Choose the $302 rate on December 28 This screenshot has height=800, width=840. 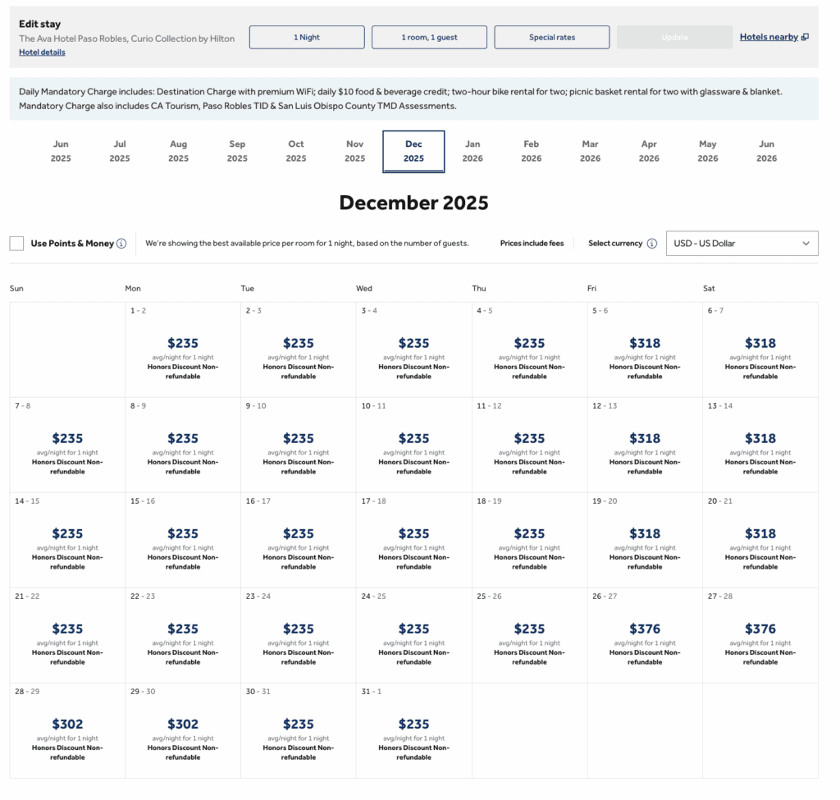(x=66, y=729)
